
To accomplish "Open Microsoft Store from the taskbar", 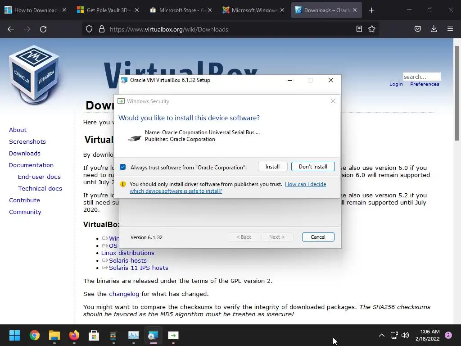I will coord(94,335).
